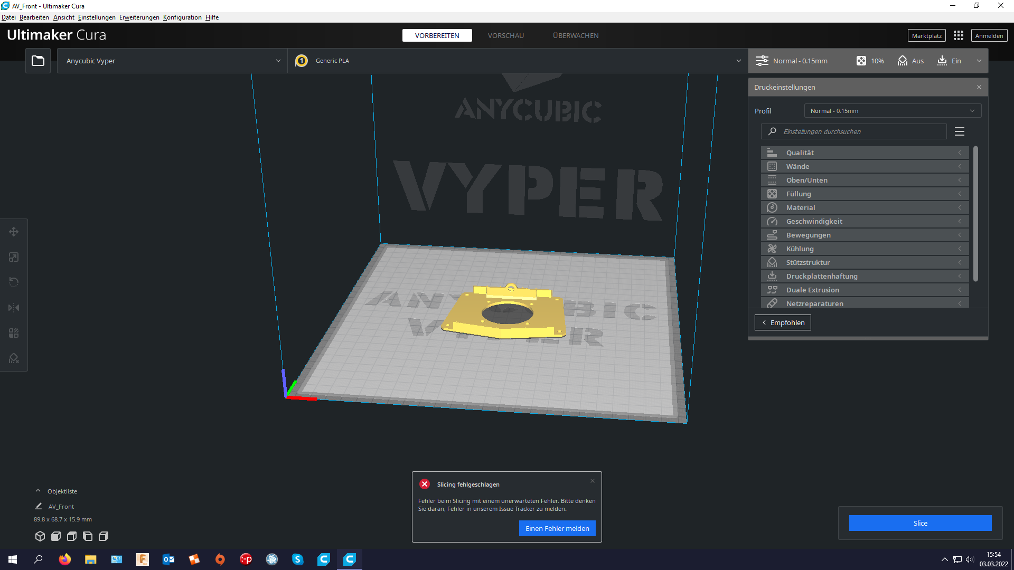Toggle support generation setting labeled Aus
The height and width of the screenshot is (570, 1014).
[x=910, y=60]
